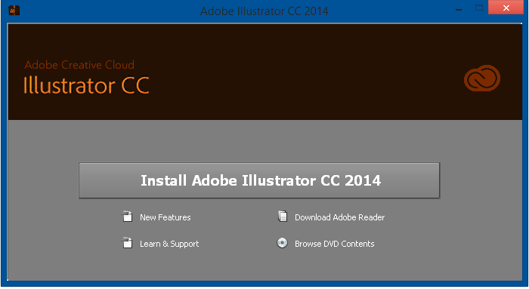The width and height of the screenshot is (529, 289).
Task: Select the Download Adobe Reader link
Action: point(340,217)
